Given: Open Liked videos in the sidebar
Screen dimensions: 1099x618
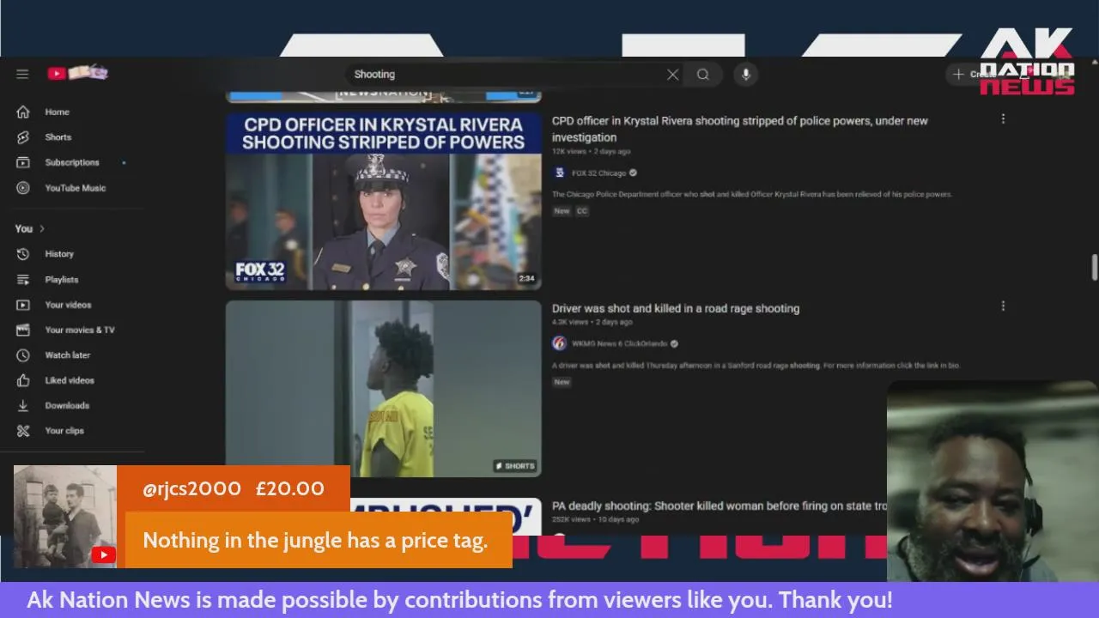Looking at the screenshot, I should (70, 380).
